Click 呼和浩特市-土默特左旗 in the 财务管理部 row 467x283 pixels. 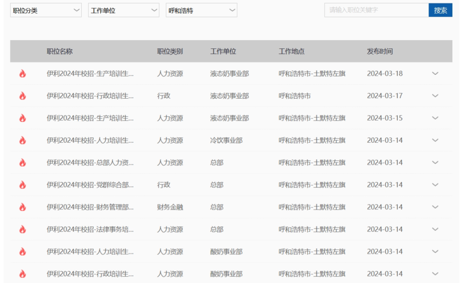312,207
